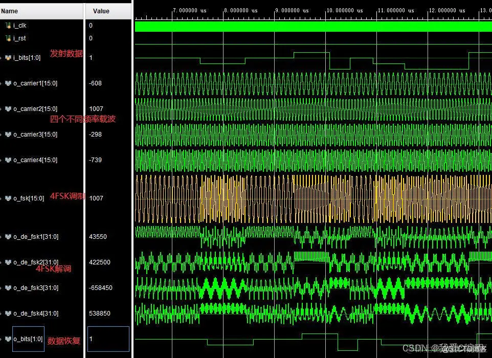This screenshot has width=492, height=358.
Task: Select the o_bits[1:0] signal name
Action: [x=28, y=339]
